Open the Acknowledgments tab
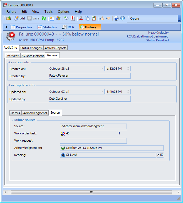Viewport: 183px width, 203px height. click(x=35, y=113)
